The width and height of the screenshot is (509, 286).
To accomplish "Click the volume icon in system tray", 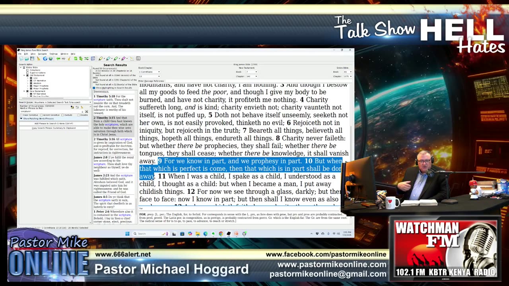I will tap(338, 234).
